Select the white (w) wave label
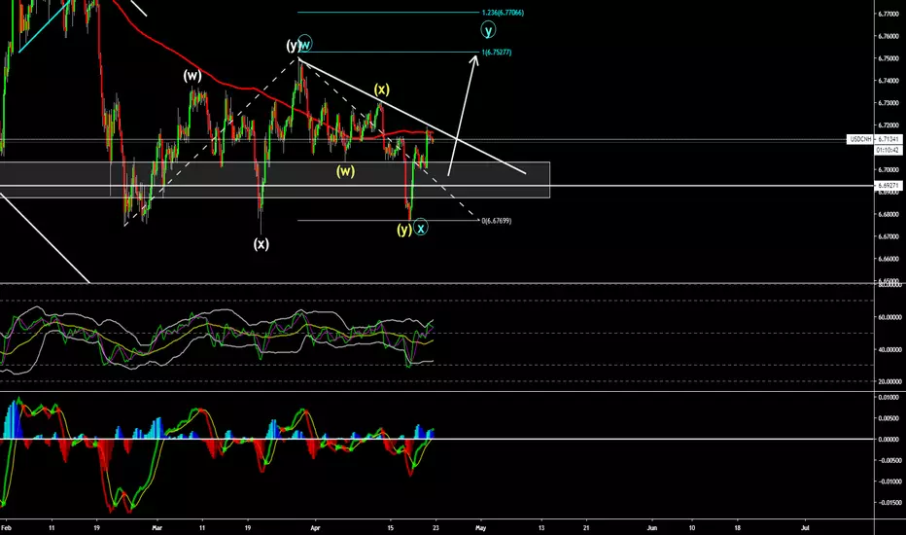The height and width of the screenshot is (535, 906). click(x=192, y=75)
